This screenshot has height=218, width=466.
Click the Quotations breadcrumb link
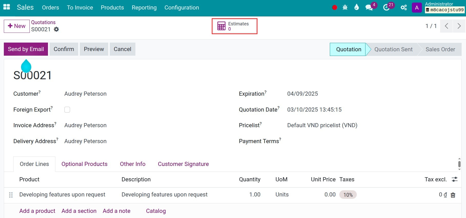43,22
